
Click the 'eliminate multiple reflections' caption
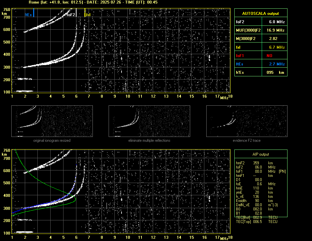[x=149, y=140]
